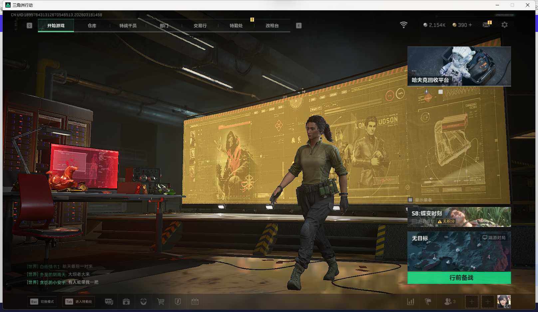Click the flag icon

coord(428,302)
